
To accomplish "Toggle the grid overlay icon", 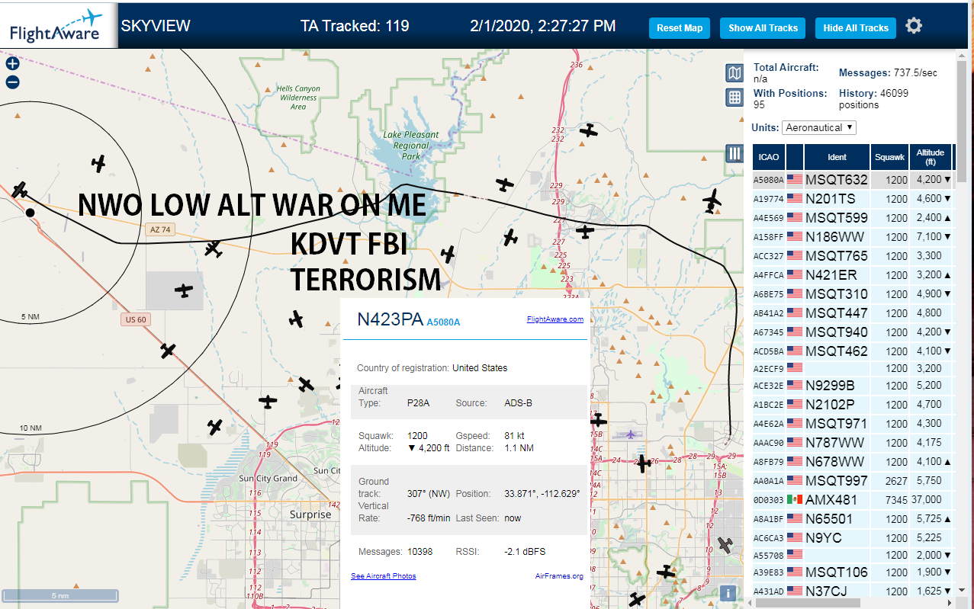I will click(x=734, y=97).
